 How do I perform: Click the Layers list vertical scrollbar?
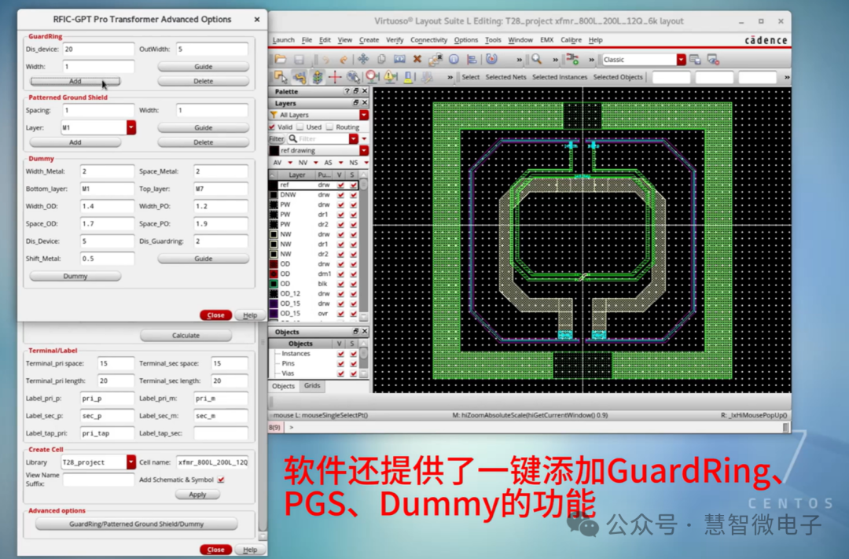(x=364, y=246)
